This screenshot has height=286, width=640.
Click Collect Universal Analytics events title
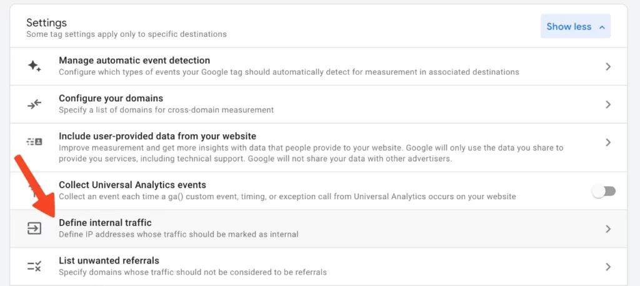[x=132, y=185]
